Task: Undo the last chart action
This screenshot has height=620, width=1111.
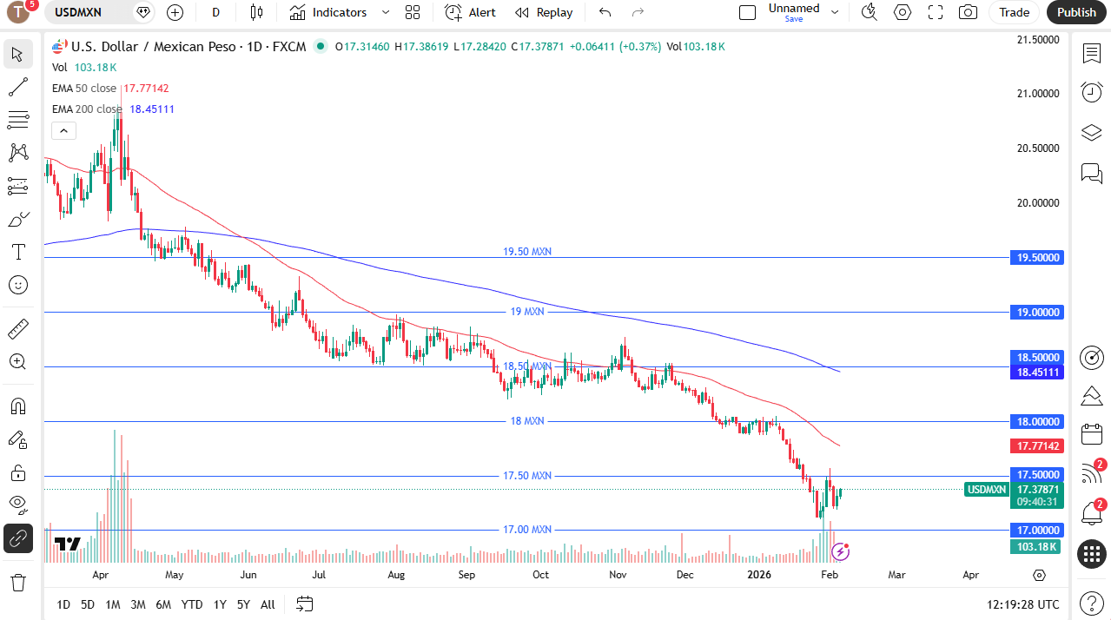Action: [x=605, y=12]
